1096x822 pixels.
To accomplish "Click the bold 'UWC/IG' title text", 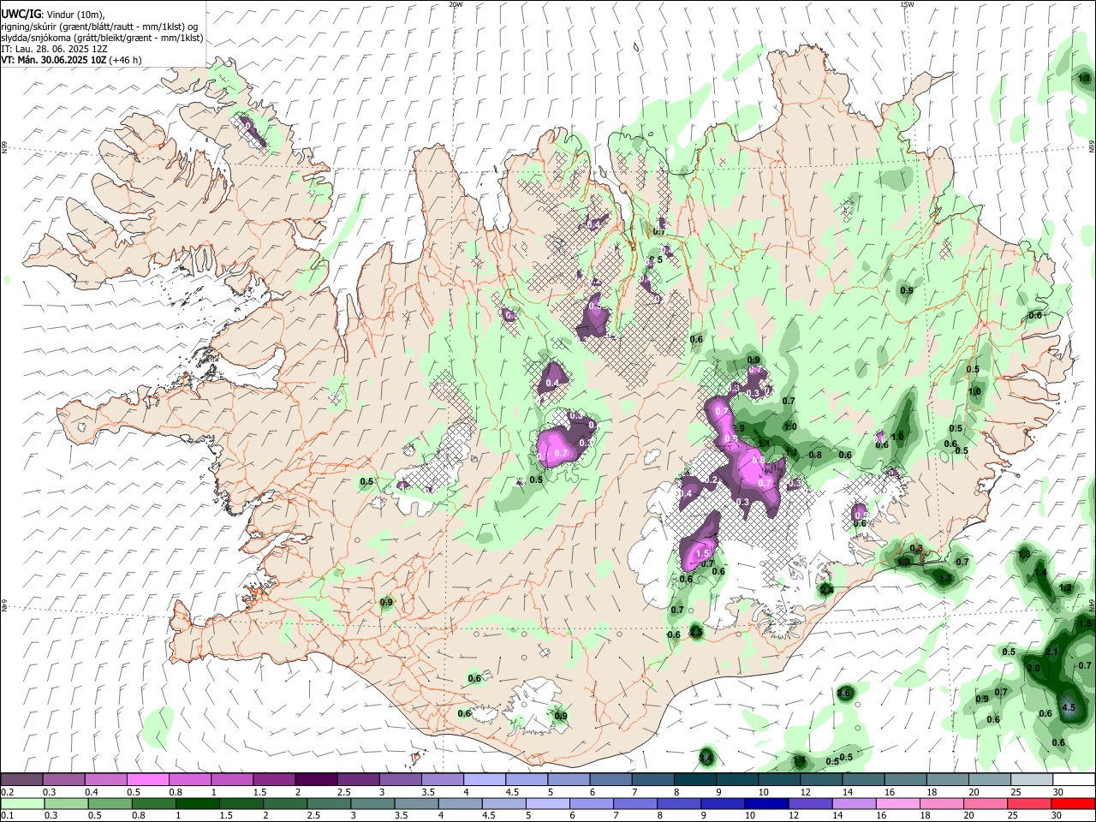I will pyautogui.click(x=21, y=14).
